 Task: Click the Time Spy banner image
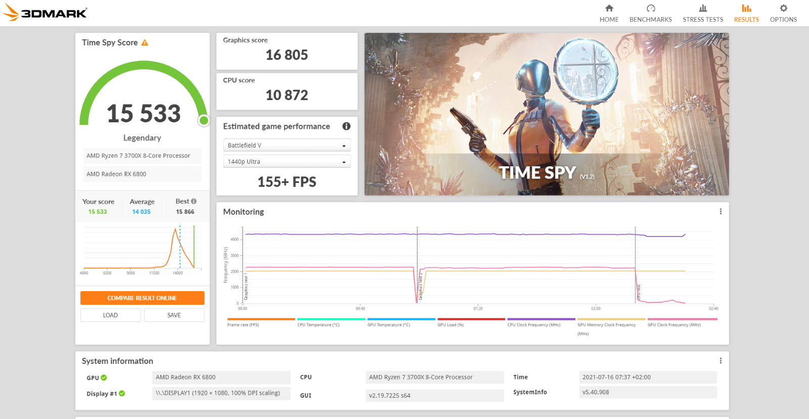click(547, 114)
